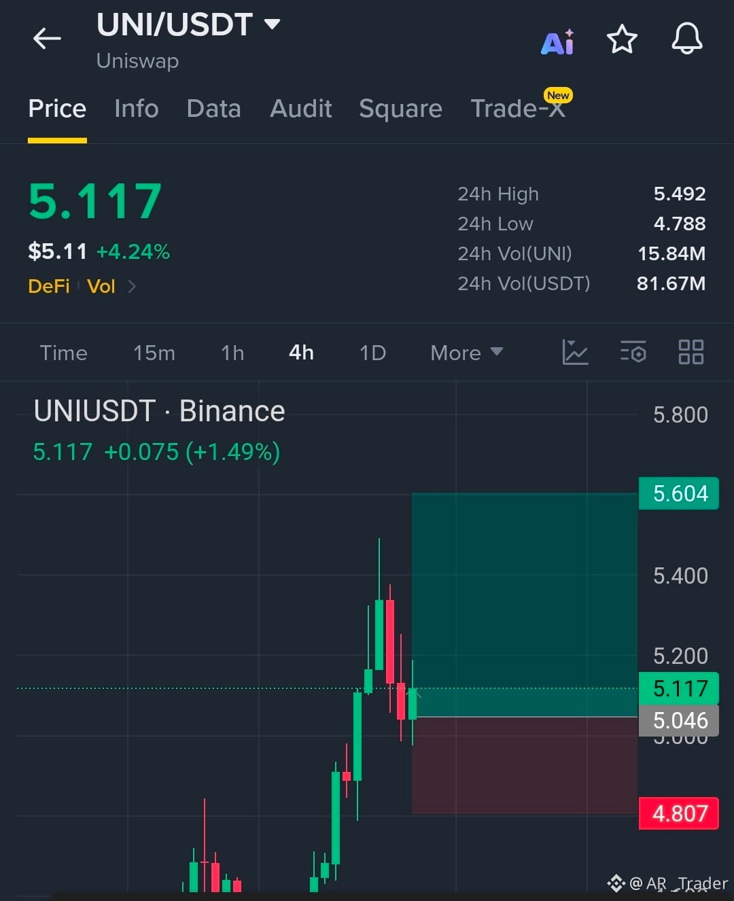Select the 4h chart interval
734x901 pixels.
point(301,353)
